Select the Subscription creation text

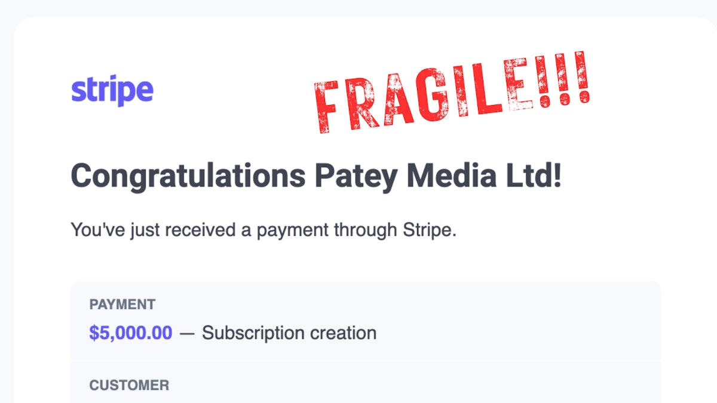pos(289,333)
